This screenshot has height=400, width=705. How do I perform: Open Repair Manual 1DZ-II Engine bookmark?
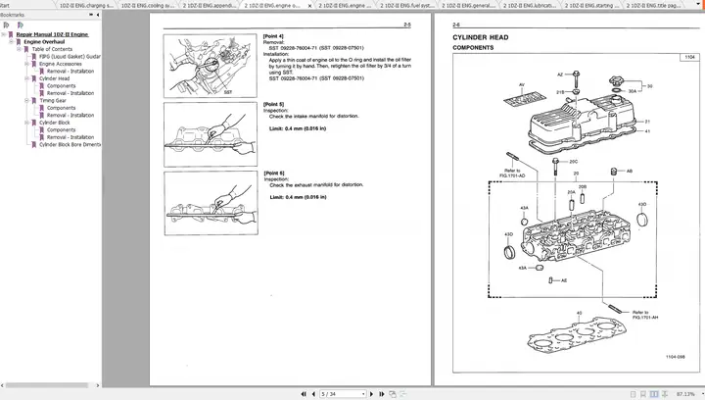(52, 34)
